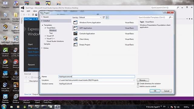Click the template search magnifier icon
Screen dimensions: 194x109
[x=170, y=18]
